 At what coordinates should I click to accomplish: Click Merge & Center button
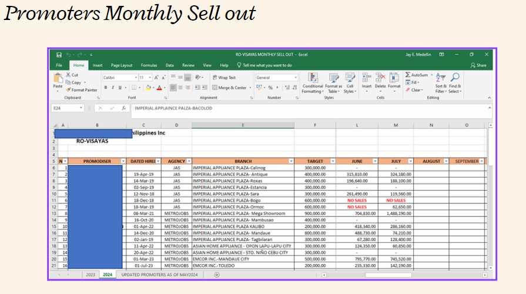point(230,88)
